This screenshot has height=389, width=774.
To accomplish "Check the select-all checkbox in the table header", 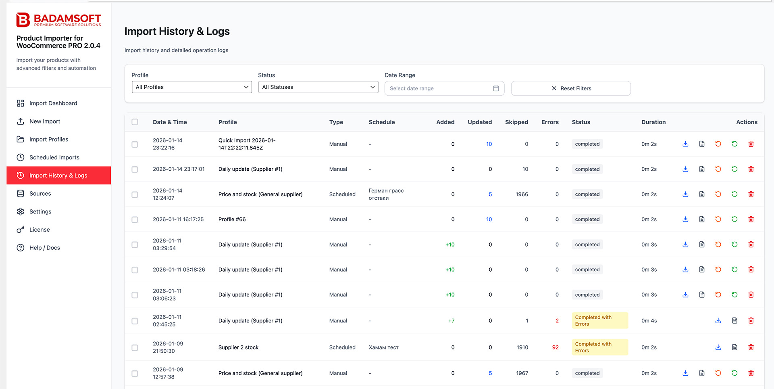I will (135, 121).
